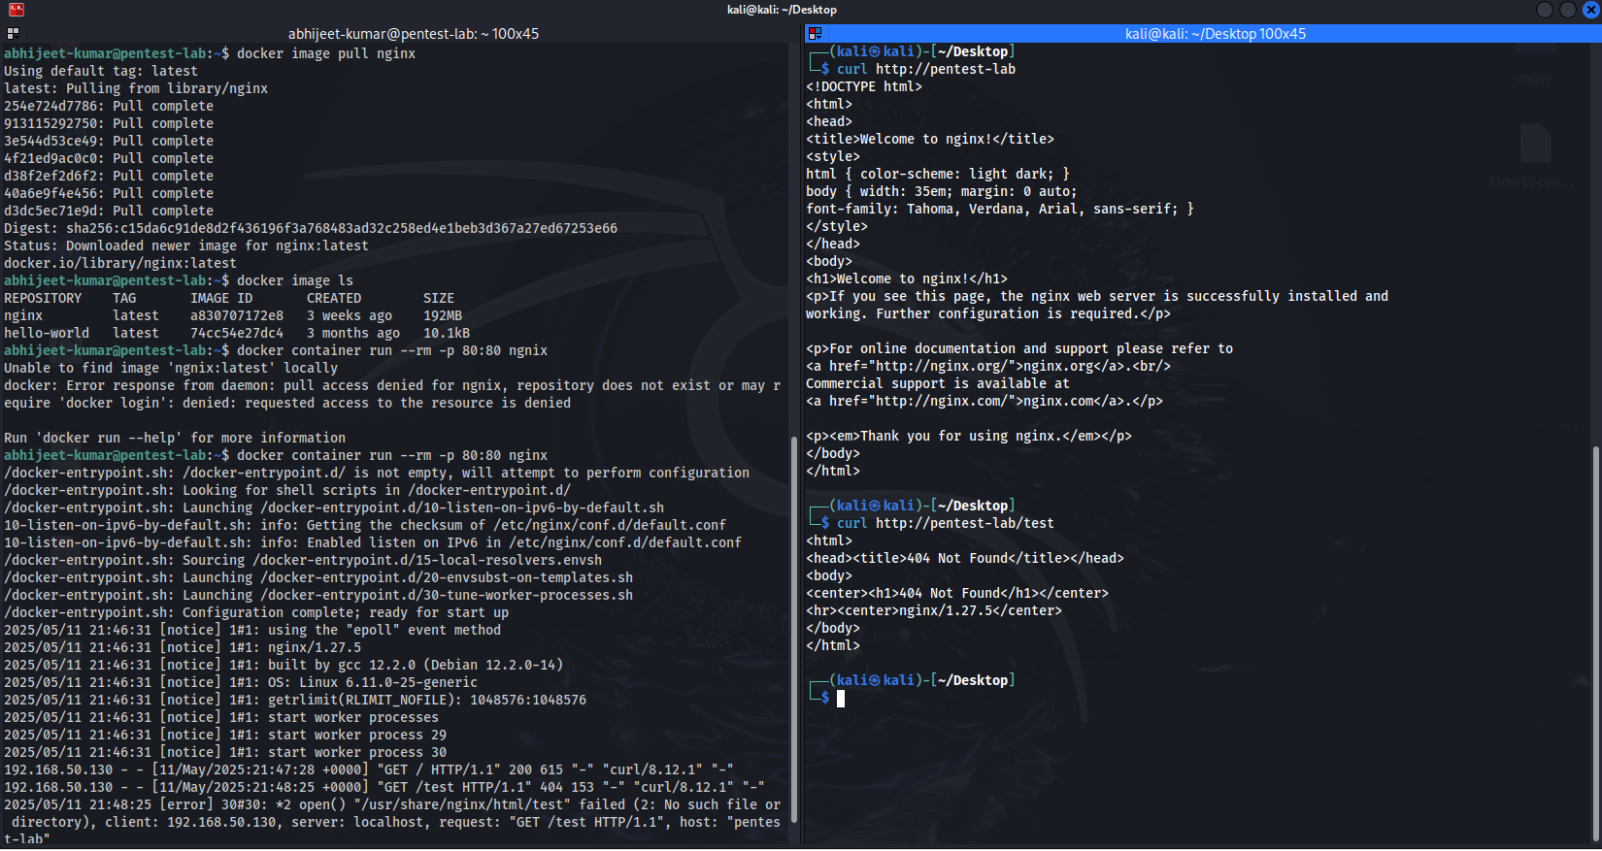
Task: Minimize the terminal window
Action: click(1545, 10)
